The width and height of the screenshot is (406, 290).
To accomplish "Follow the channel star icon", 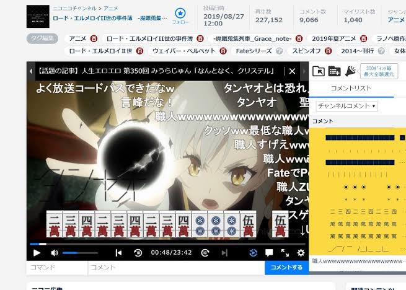I will tap(180, 13).
